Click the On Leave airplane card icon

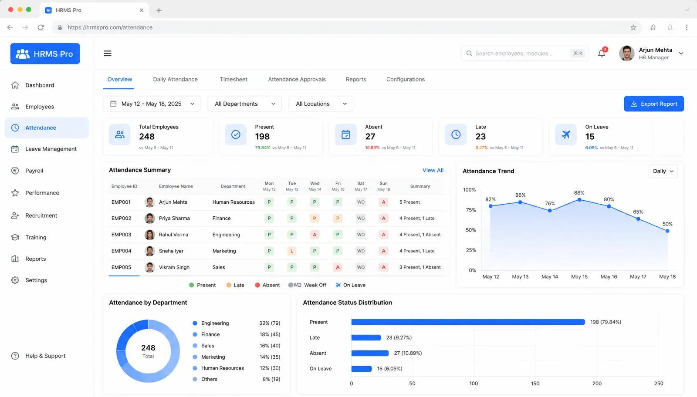(566, 135)
